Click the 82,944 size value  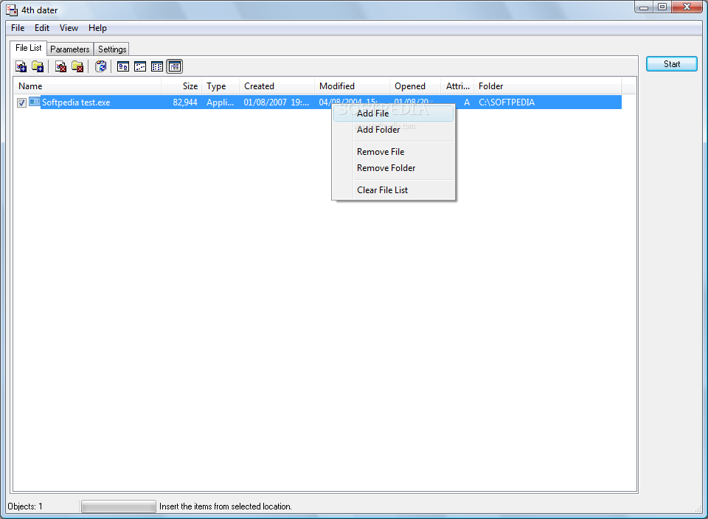point(185,102)
